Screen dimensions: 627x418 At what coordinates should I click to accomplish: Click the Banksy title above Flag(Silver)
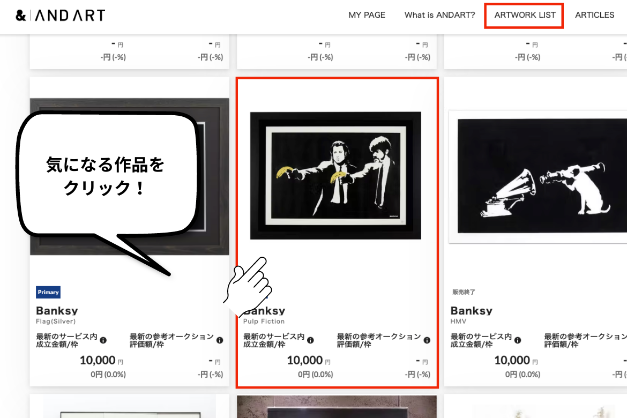(x=57, y=311)
